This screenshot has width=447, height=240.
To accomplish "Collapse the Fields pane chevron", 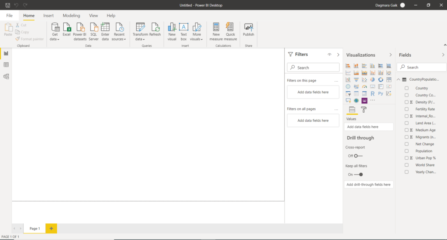I will (x=443, y=55).
